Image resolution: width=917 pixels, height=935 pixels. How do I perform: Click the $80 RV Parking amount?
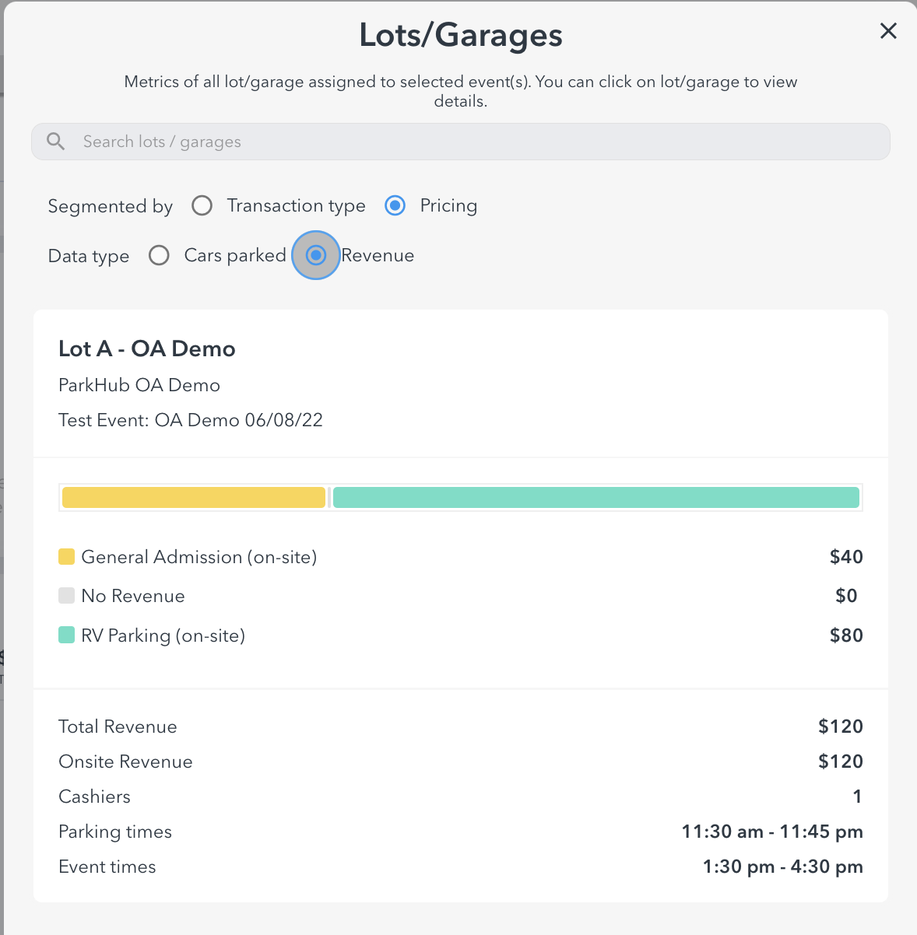[846, 636]
